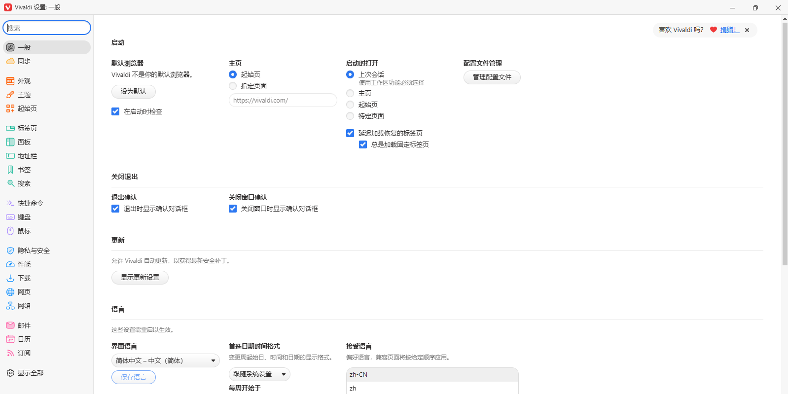Viewport: 788px width, 394px height.
Task: Select the 指定页面 radio button under 主页
Action: pyautogui.click(x=233, y=86)
